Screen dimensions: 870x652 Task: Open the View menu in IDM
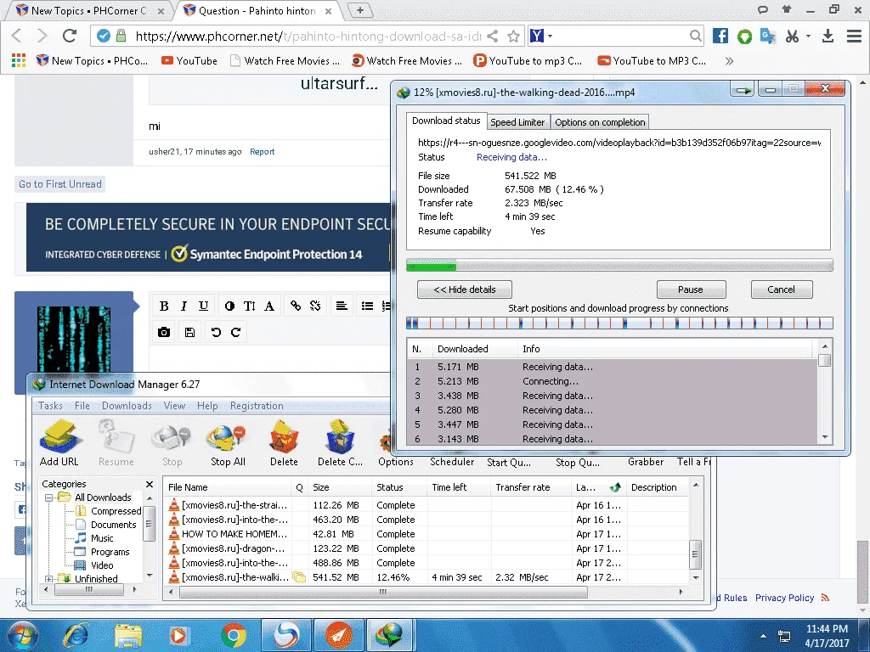174,406
